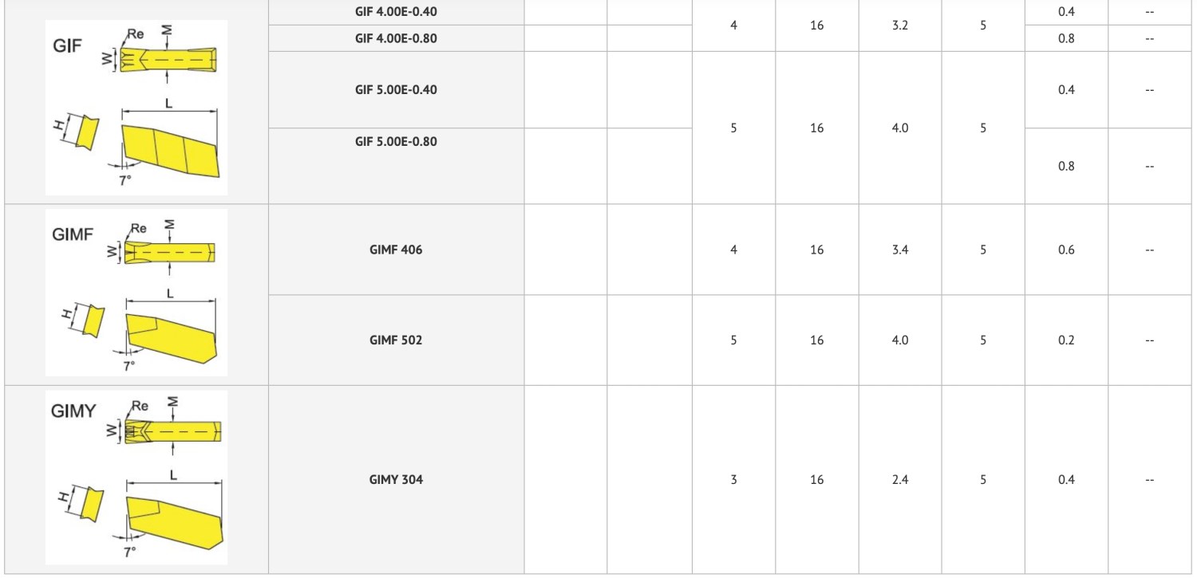Open the GIMF insert diagram image

[x=136, y=293]
